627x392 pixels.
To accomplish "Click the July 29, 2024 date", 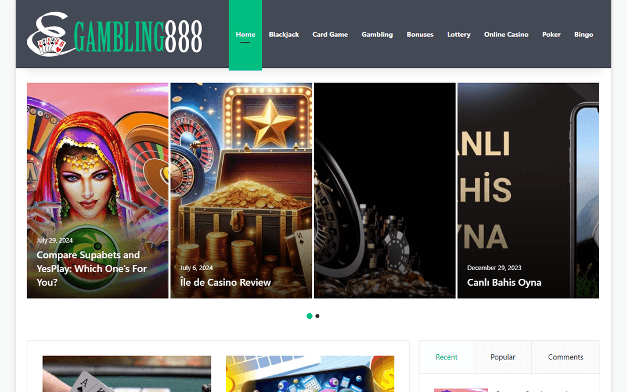I will pyautogui.click(x=55, y=240).
